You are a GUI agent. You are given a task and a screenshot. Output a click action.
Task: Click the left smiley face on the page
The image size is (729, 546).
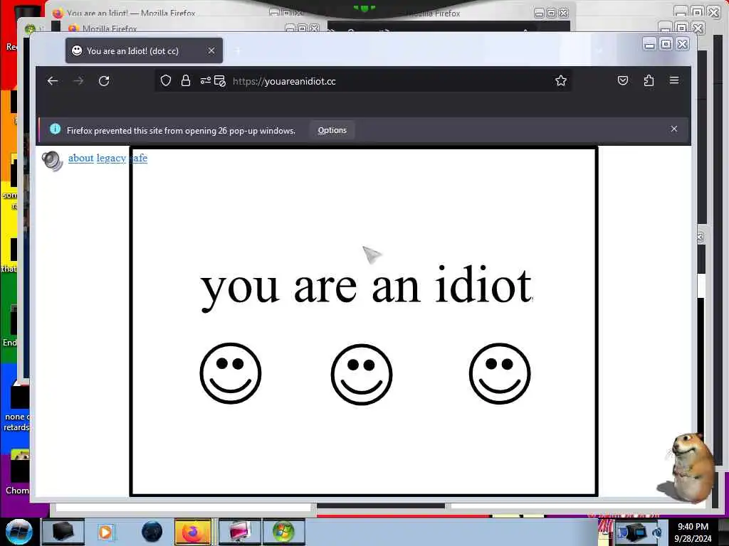[x=231, y=373]
